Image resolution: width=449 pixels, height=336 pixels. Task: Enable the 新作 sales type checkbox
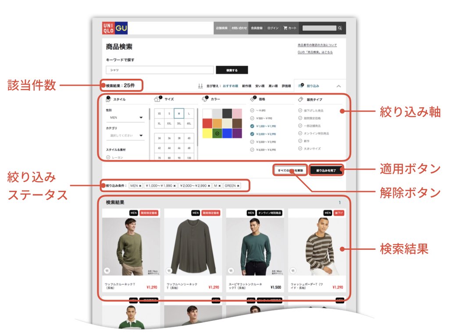pos(300,141)
